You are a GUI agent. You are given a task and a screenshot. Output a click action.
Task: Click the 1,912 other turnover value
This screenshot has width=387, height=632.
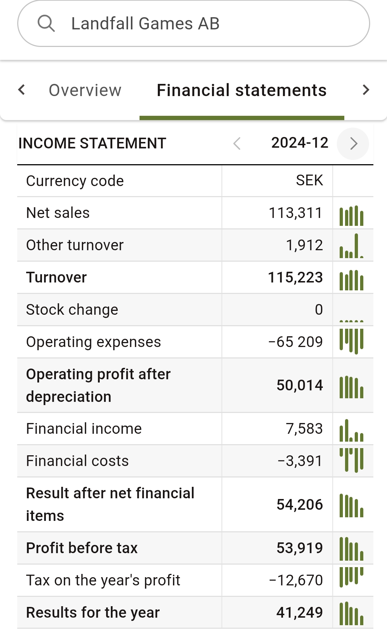[305, 245]
